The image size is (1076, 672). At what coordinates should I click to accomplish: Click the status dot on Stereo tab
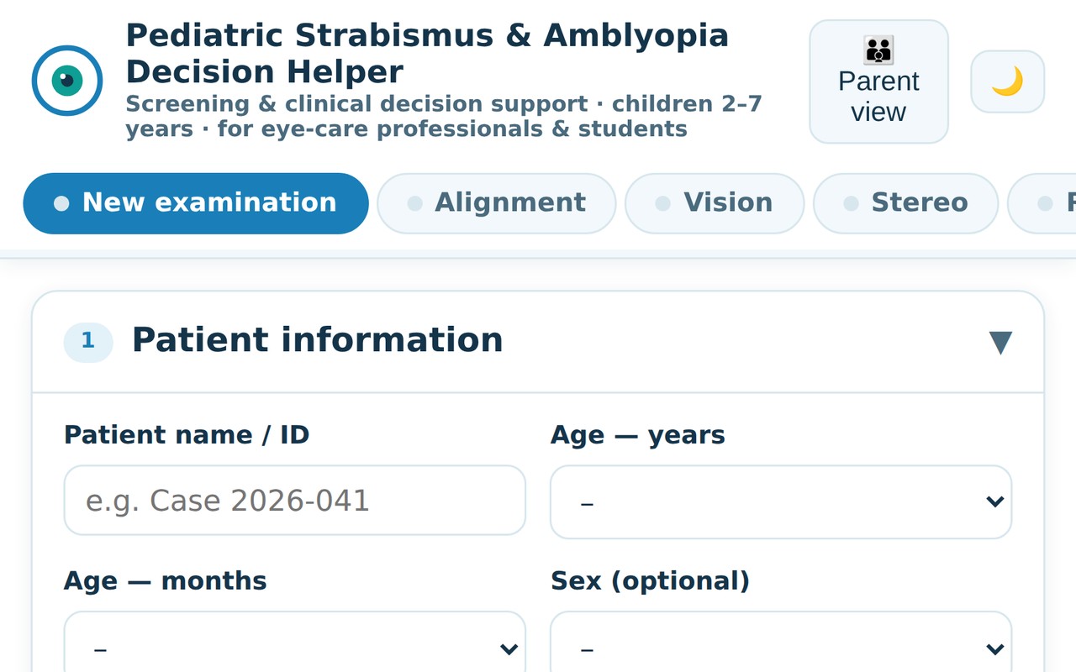[851, 203]
